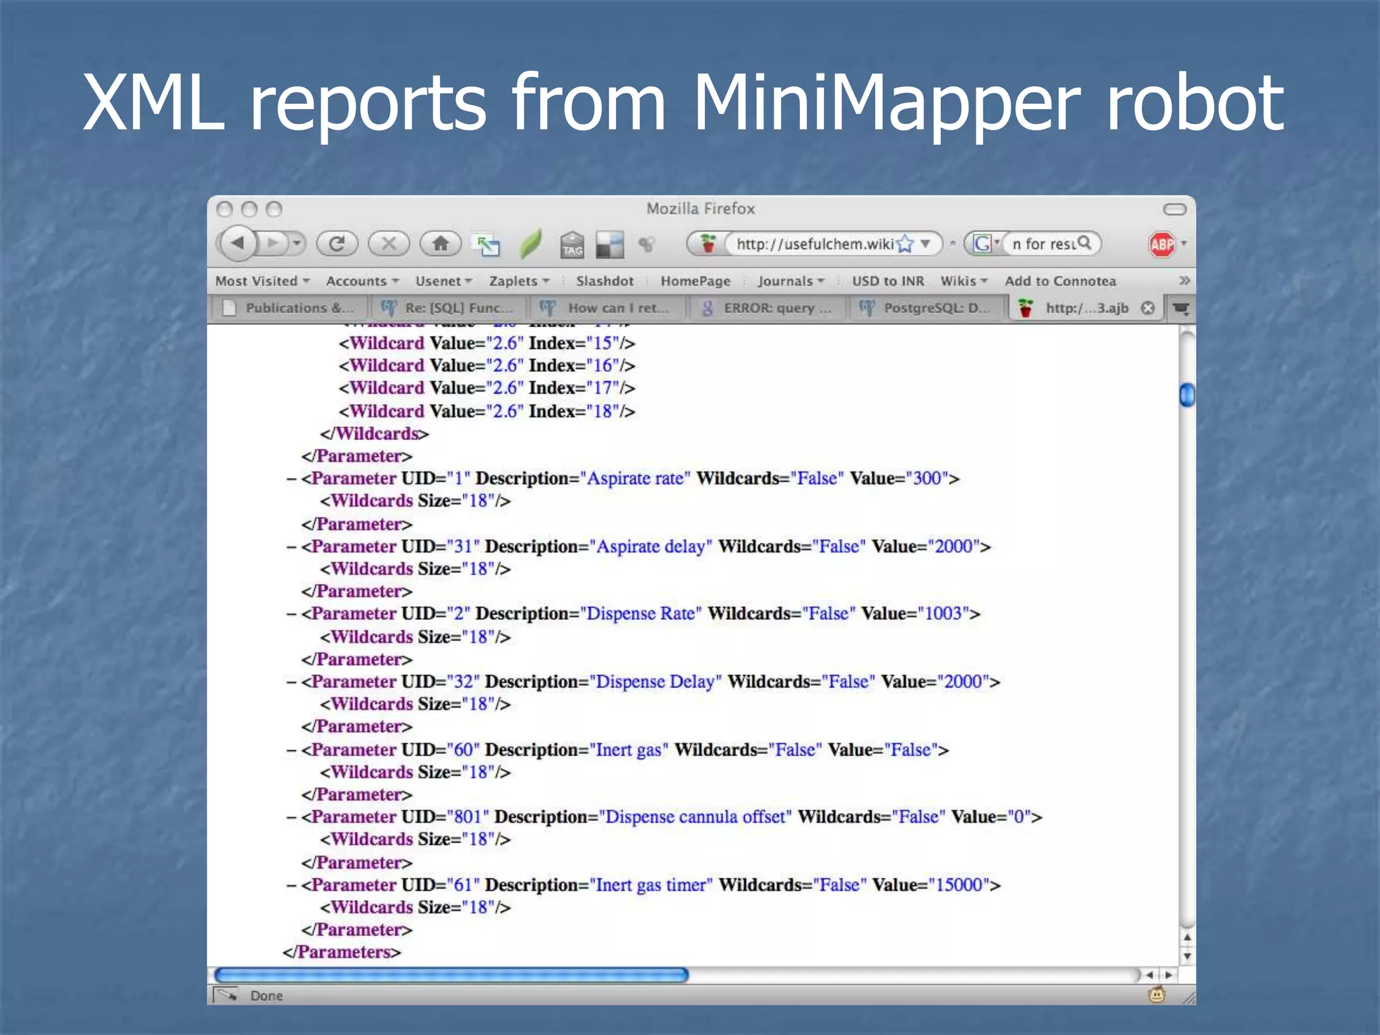Collapse the Dispense Rate Parameter node

[291, 615]
